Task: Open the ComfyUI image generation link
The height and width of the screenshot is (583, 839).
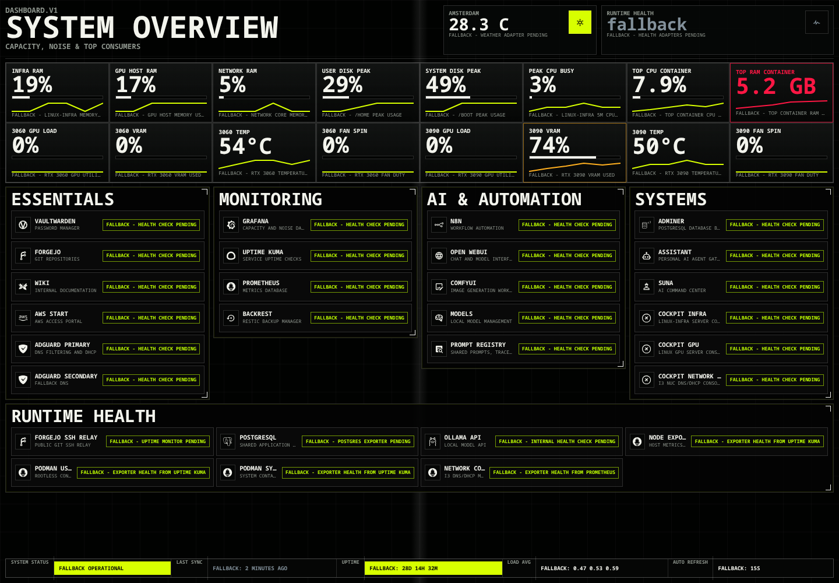Action: point(523,287)
